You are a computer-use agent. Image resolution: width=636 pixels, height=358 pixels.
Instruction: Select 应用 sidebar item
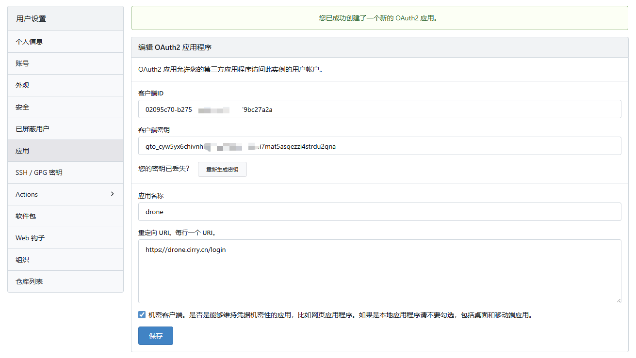tap(22, 151)
